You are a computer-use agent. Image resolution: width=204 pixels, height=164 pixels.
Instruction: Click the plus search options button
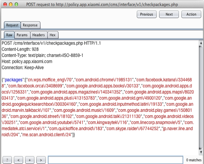[x=30, y=160]
